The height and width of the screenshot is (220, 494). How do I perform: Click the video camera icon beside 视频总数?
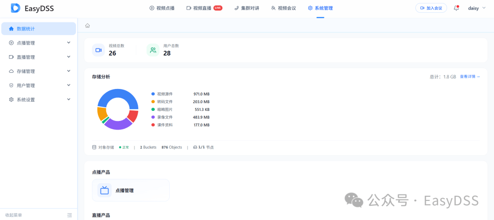pos(98,50)
